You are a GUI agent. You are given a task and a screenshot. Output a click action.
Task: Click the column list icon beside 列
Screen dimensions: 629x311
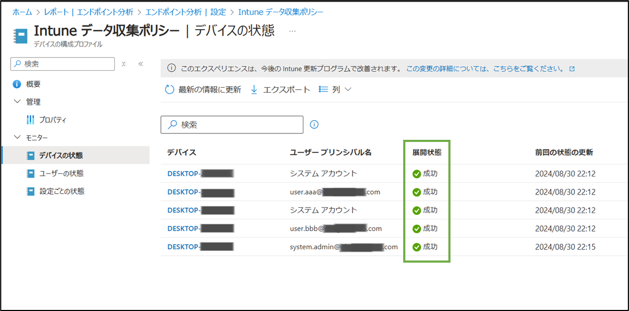click(x=324, y=90)
